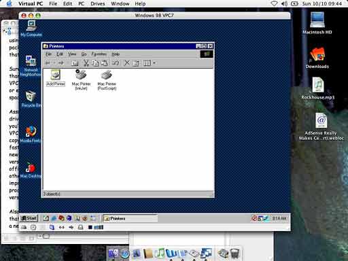Image resolution: width=348 pixels, height=261 pixels.
Task: Click Internet Explorer Quick Launch icon
Action: (x=54, y=218)
